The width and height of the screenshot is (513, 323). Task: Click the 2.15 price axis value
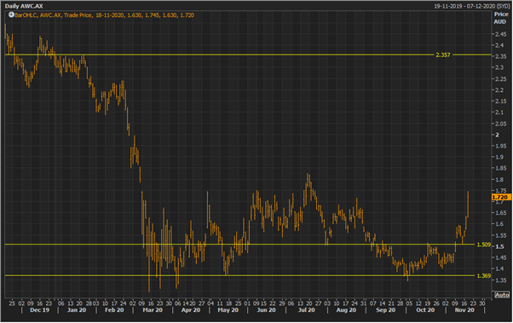[501, 101]
